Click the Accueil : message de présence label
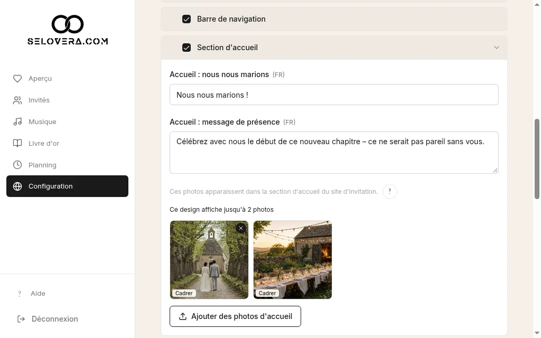 (225, 122)
